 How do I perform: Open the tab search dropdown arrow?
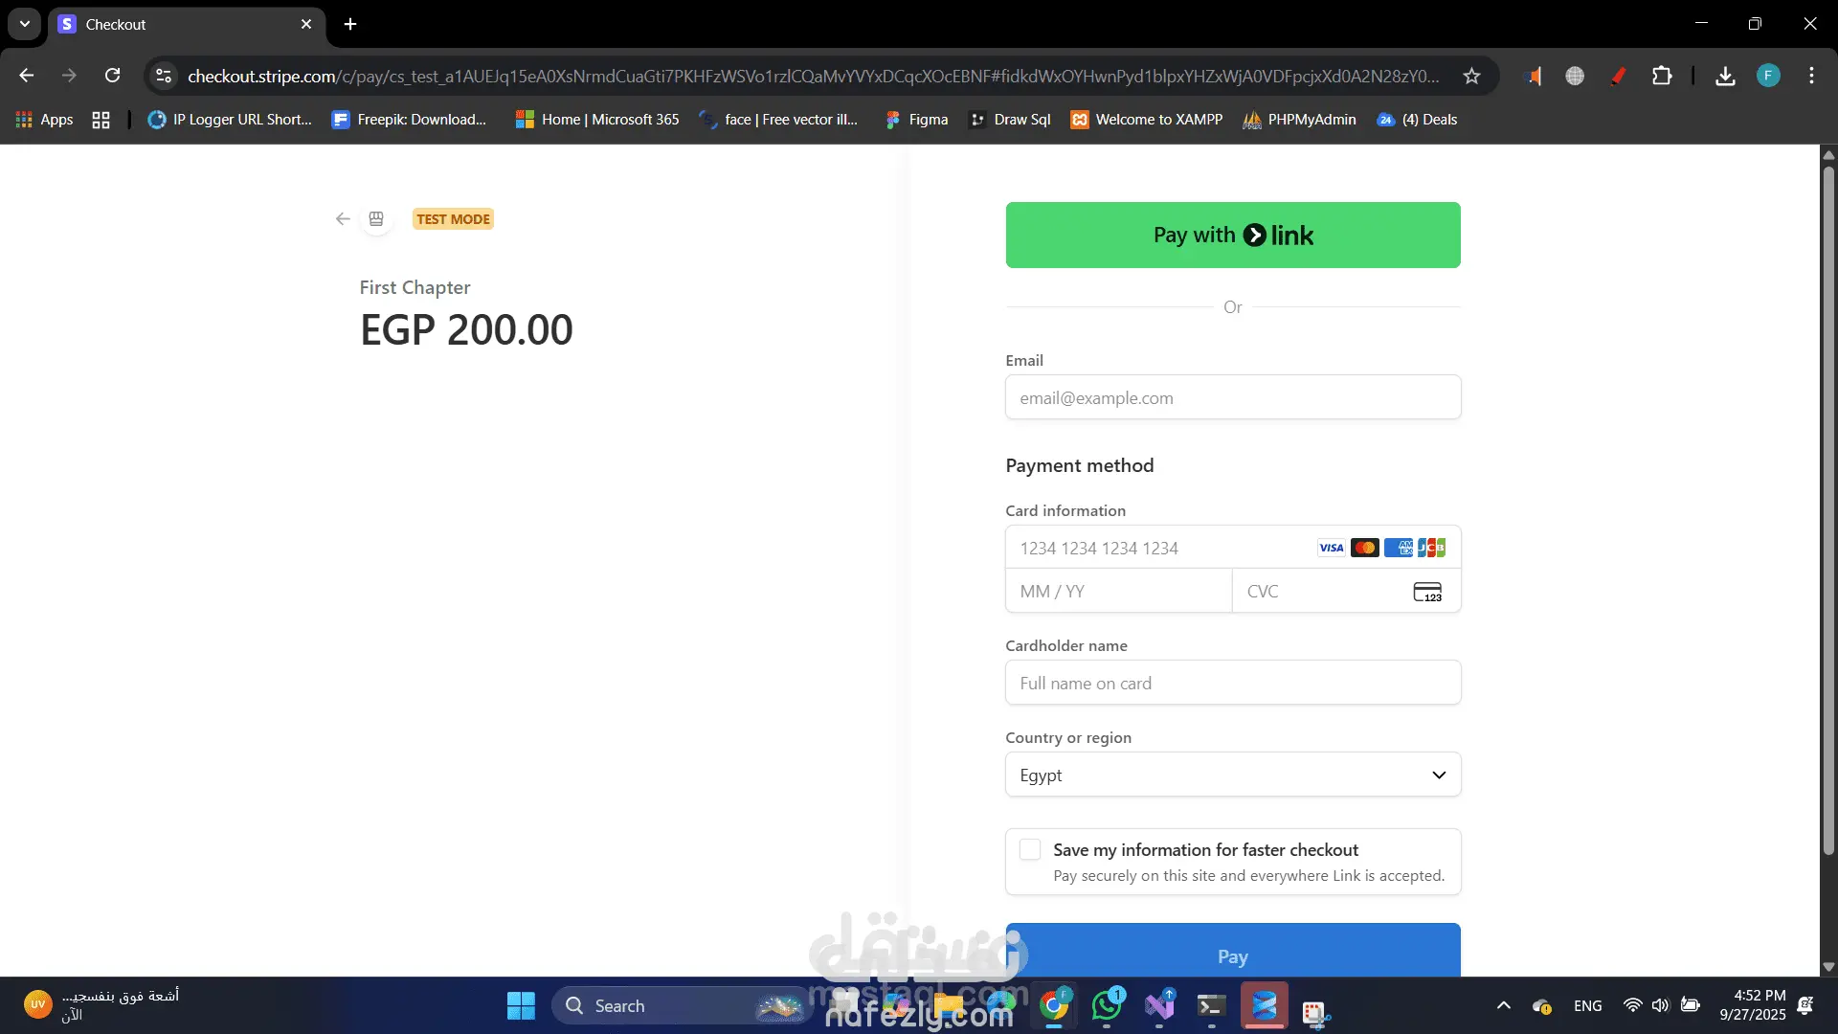coord(25,24)
